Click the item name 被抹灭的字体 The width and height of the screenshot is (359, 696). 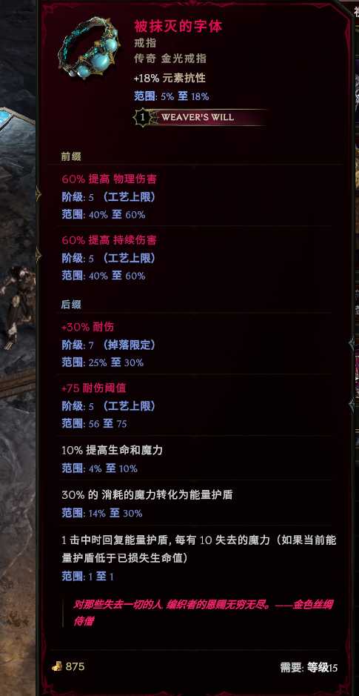pyautogui.click(x=178, y=26)
